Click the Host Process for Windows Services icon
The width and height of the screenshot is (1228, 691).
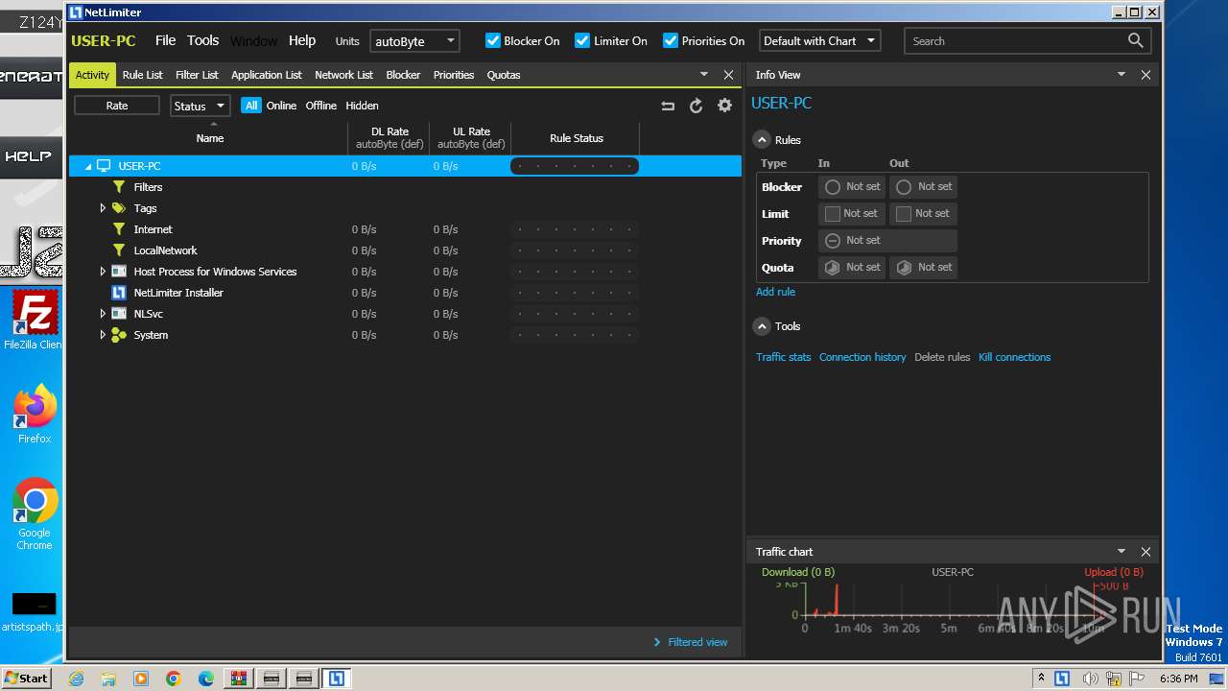click(119, 272)
